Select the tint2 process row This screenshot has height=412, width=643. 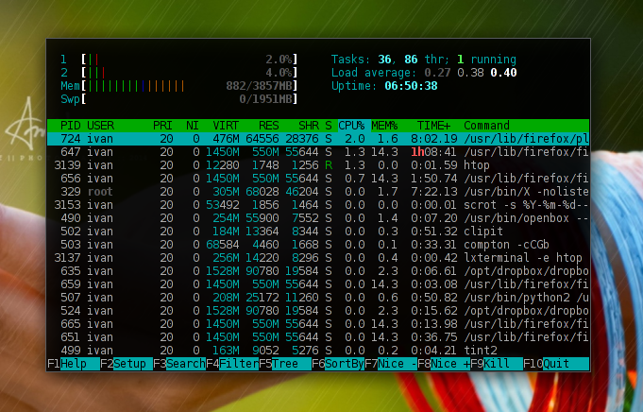pyautogui.click(x=318, y=351)
